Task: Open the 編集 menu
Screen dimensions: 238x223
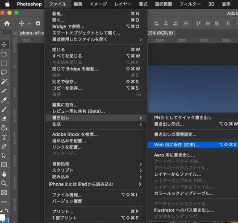Action: point(78,4)
